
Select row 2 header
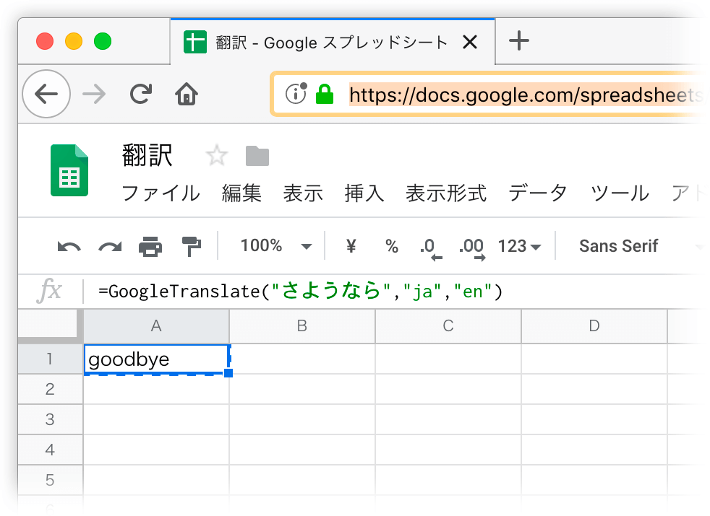(x=51, y=389)
